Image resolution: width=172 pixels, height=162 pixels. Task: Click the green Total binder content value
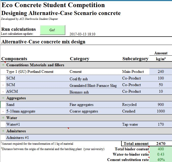click(x=161, y=149)
